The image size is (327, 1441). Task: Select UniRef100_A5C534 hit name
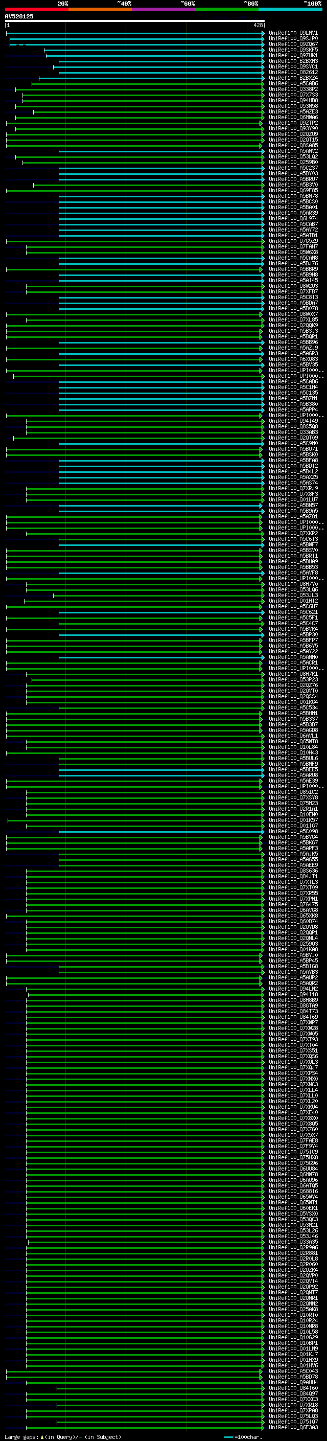point(293,707)
